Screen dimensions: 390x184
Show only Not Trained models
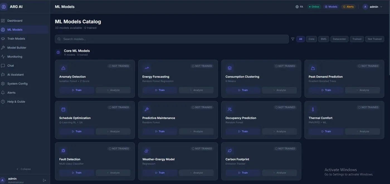click(x=375, y=39)
